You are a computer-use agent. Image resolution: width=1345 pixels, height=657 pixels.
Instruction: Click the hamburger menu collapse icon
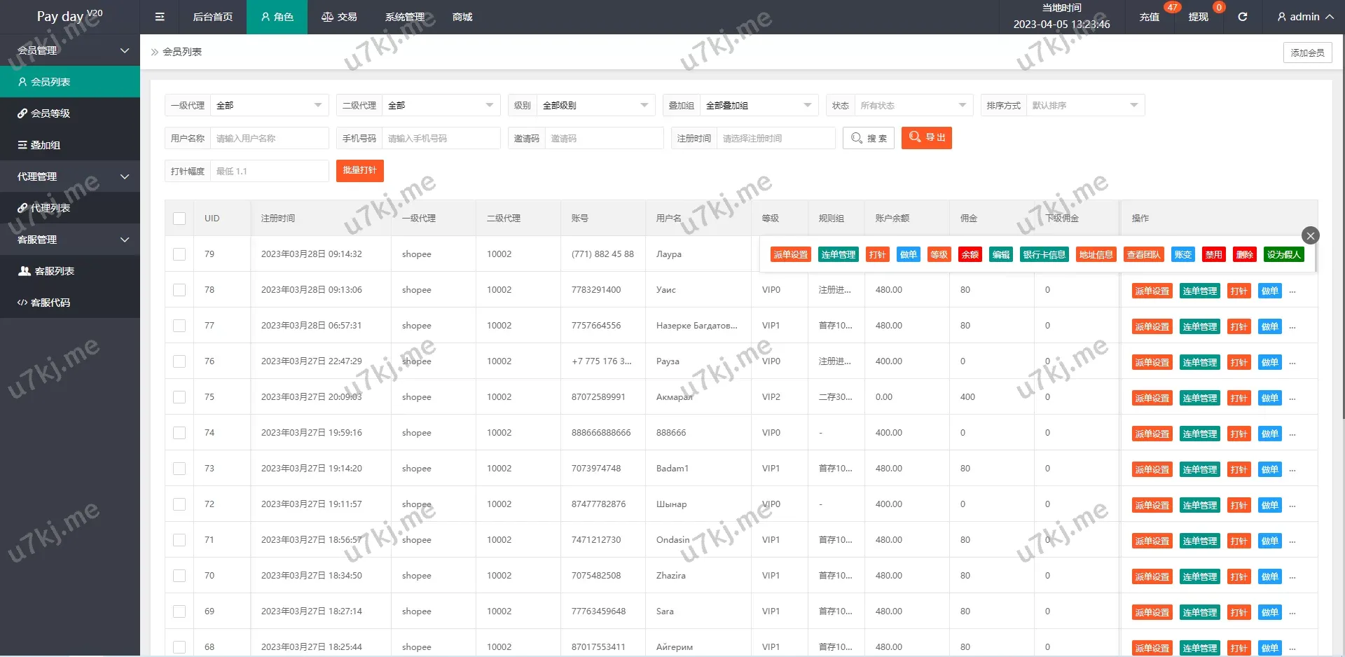pyautogui.click(x=160, y=17)
